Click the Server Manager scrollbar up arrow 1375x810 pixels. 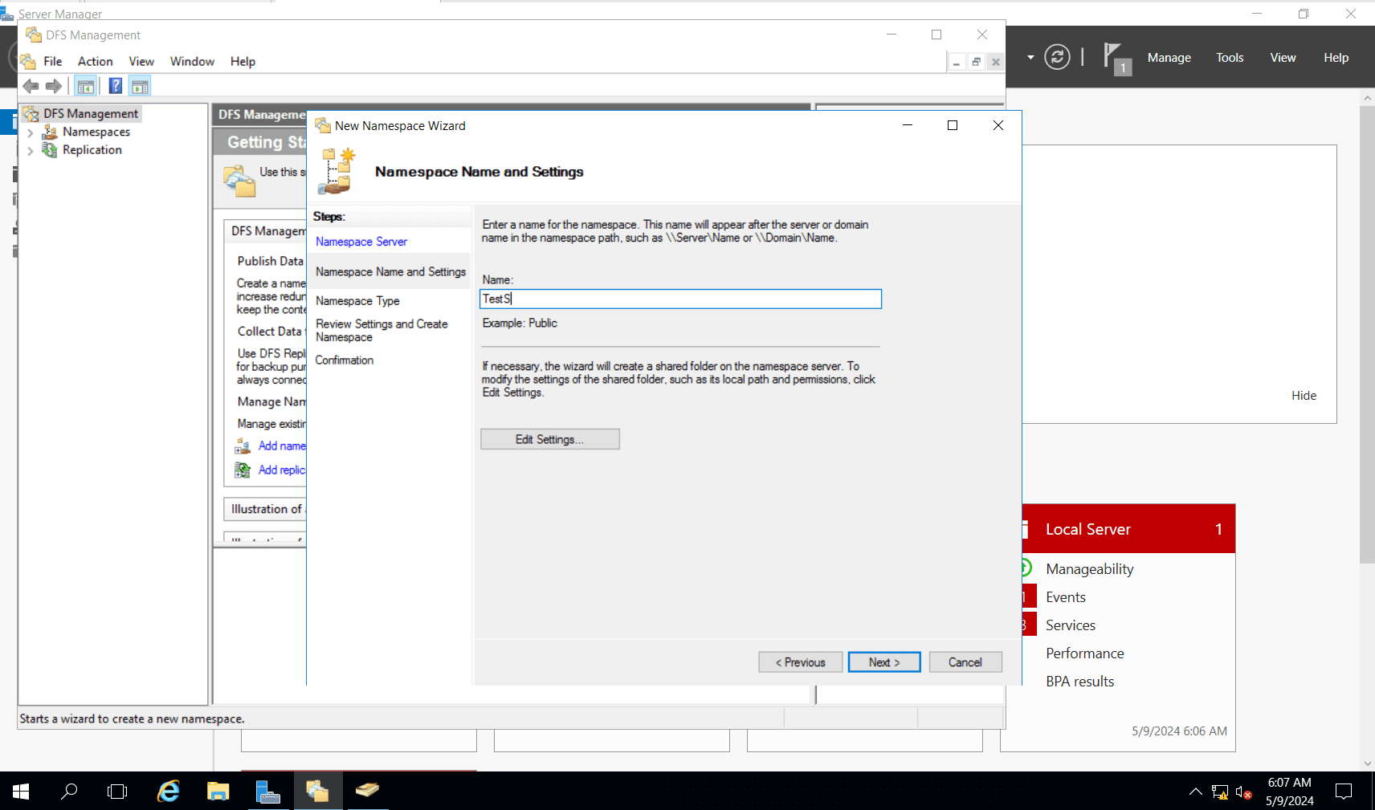point(1367,98)
